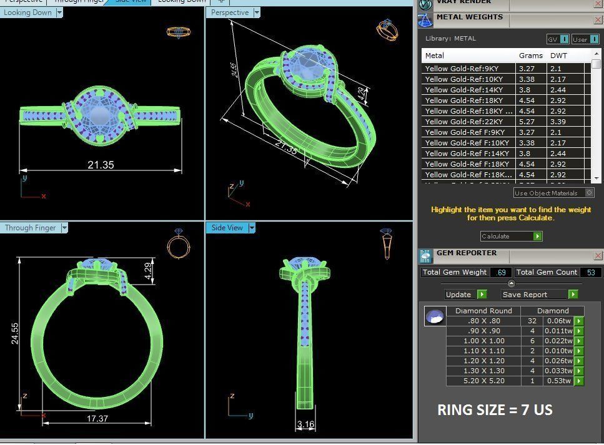This screenshot has width=604, height=445.
Task: Click green arrow on 1.10 X 1.10 row
Action: point(578,351)
